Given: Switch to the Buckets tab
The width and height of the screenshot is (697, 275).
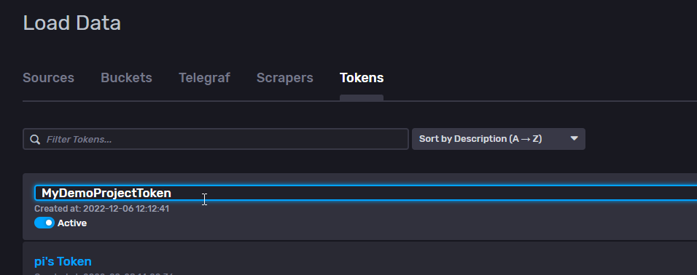Looking at the screenshot, I should point(126,78).
